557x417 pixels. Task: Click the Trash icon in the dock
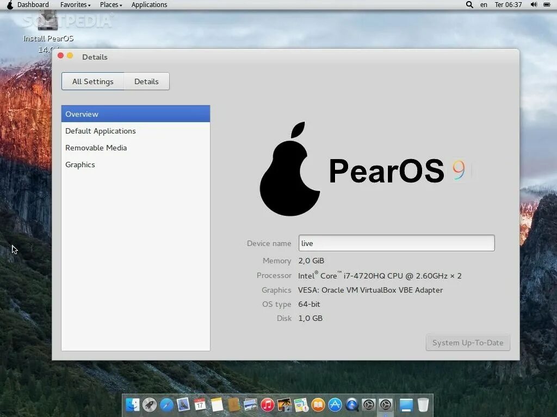pos(424,405)
